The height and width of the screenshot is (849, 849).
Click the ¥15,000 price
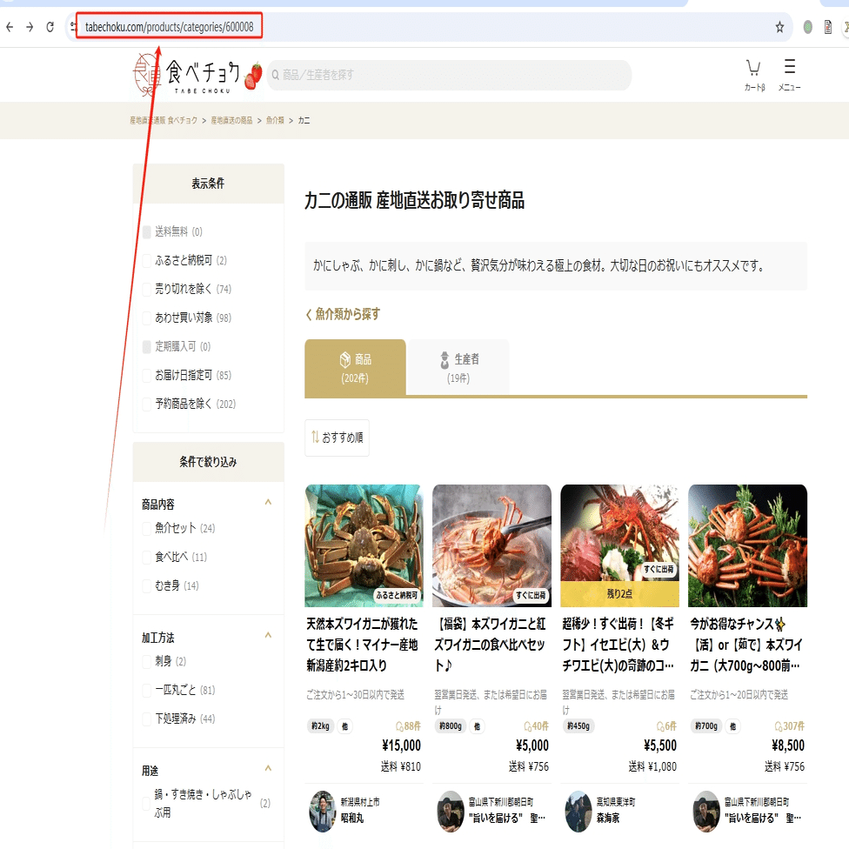[x=401, y=745]
